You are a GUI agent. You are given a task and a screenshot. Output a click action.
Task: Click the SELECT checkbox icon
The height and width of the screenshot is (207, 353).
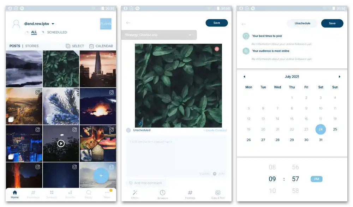coord(68,46)
